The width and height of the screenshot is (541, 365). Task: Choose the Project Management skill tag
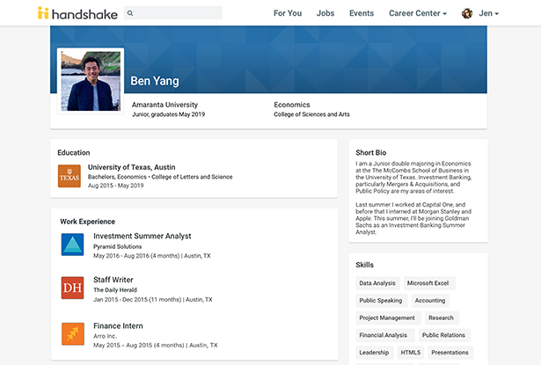tap(387, 318)
